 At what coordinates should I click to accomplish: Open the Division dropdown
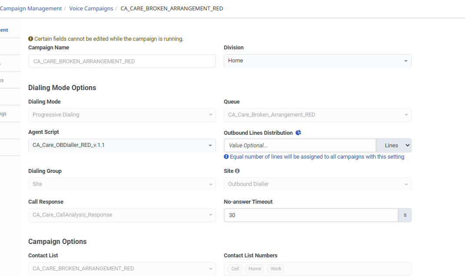(317, 61)
